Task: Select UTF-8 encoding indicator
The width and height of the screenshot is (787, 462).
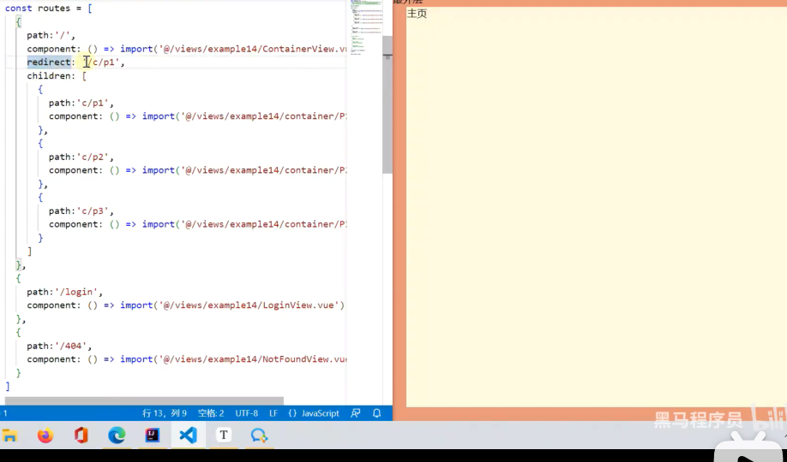Action: [246, 413]
